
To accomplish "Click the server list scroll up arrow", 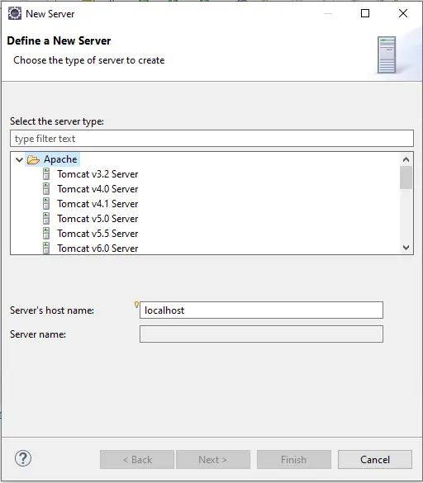I will click(406, 159).
